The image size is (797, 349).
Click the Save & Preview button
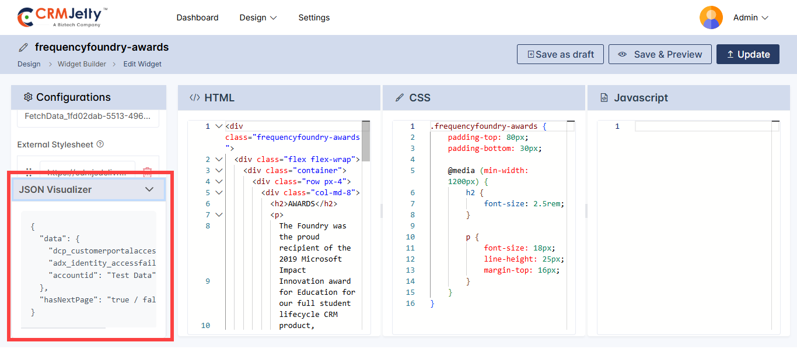[659, 54]
